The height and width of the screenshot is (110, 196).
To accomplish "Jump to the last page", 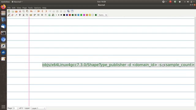I will (x=50, y=11).
